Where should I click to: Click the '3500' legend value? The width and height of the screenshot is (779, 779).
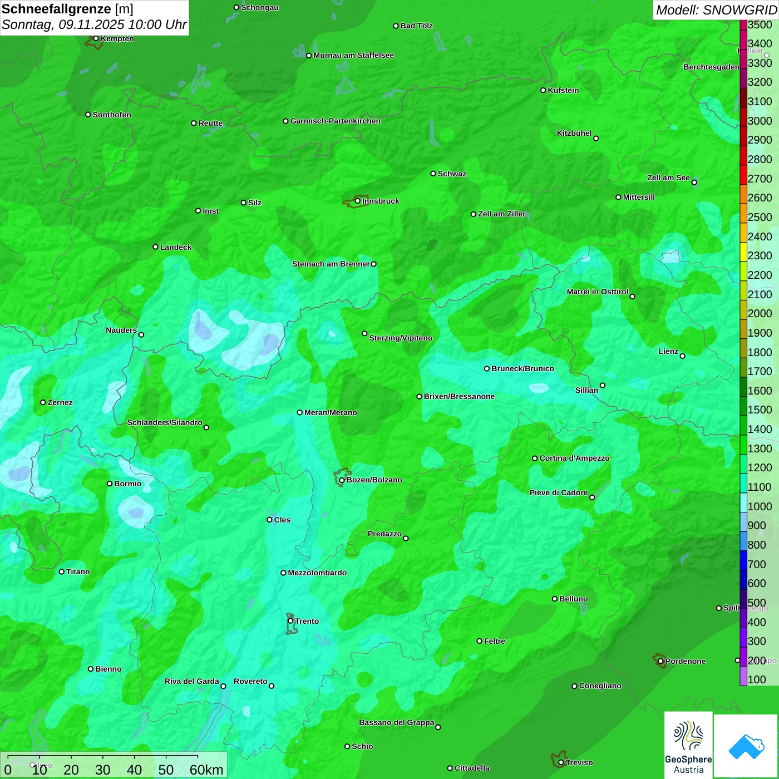760,24
